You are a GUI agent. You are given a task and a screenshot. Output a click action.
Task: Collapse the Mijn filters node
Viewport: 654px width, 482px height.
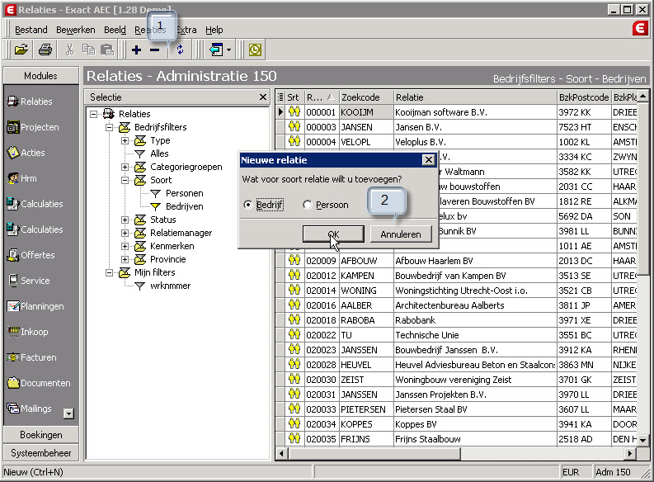click(x=109, y=272)
